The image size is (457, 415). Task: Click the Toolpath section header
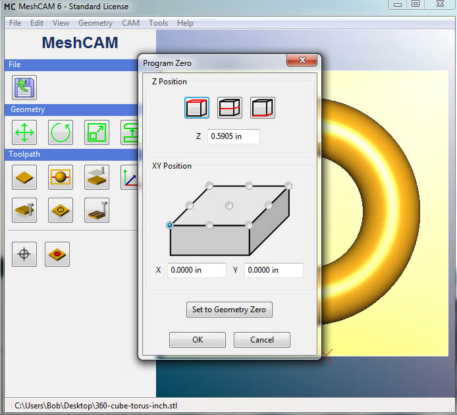tap(71, 155)
